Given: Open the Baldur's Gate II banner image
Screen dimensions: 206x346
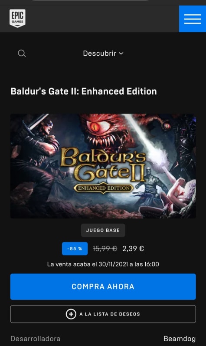Looking at the screenshot, I should pyautogui.click(x=103, y=166).
